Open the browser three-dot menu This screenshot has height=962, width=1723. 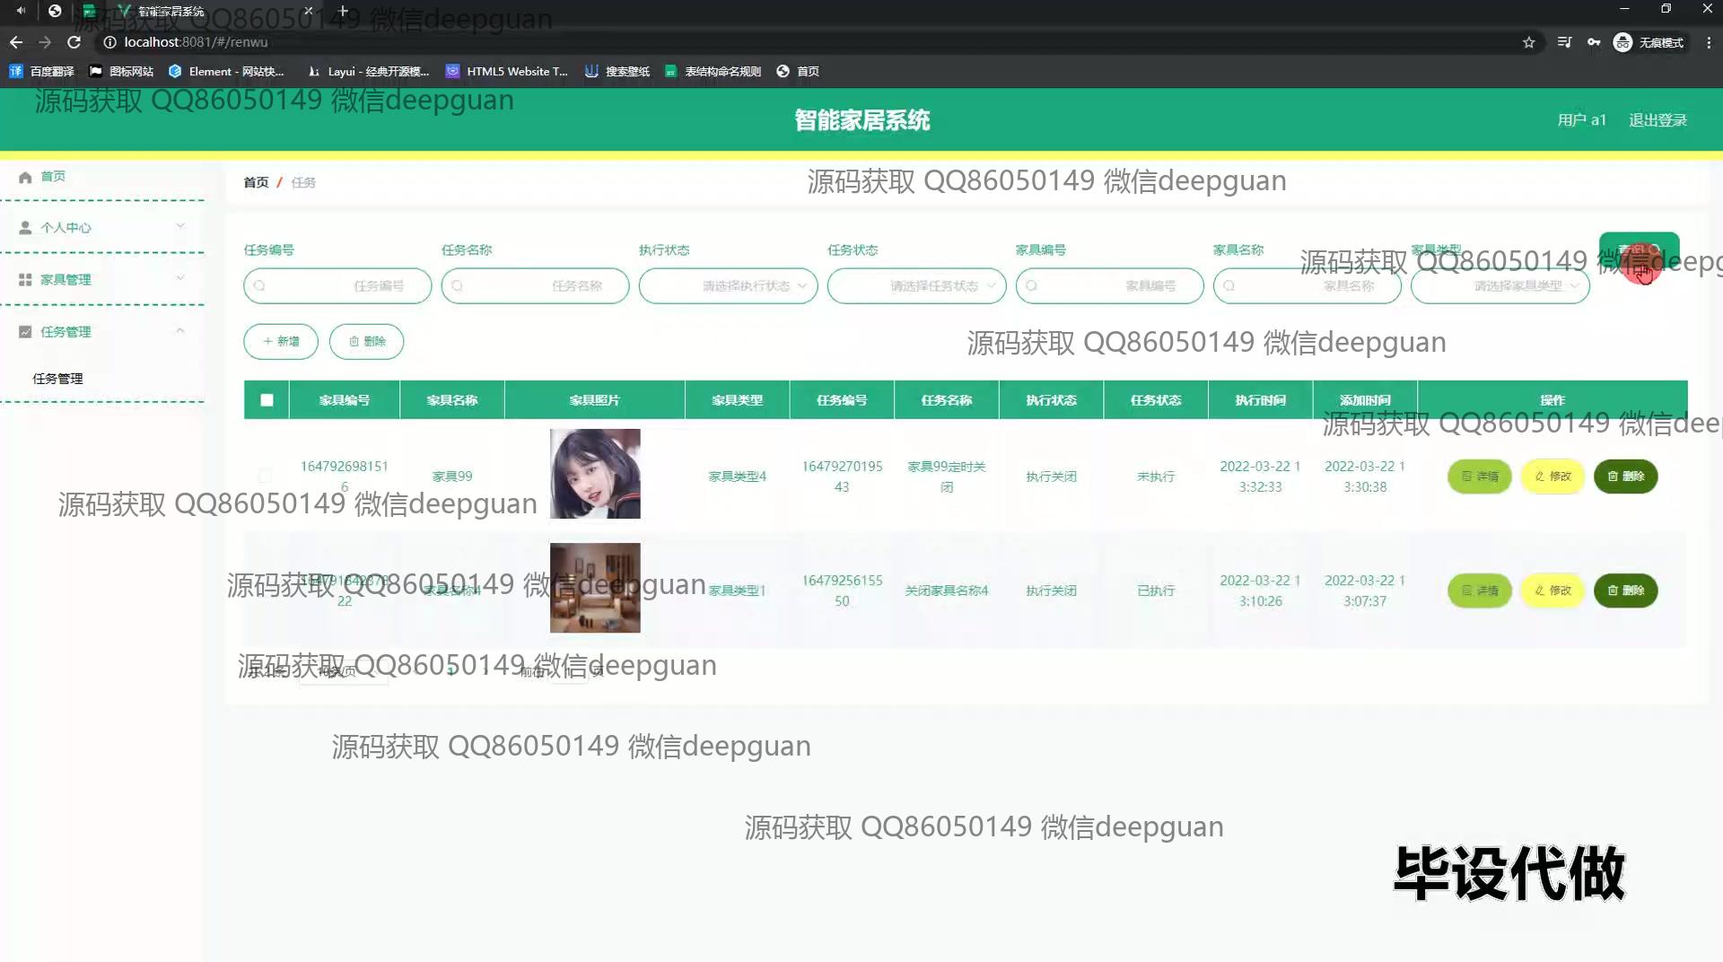pyautogui.click(x=1709, y=42)
